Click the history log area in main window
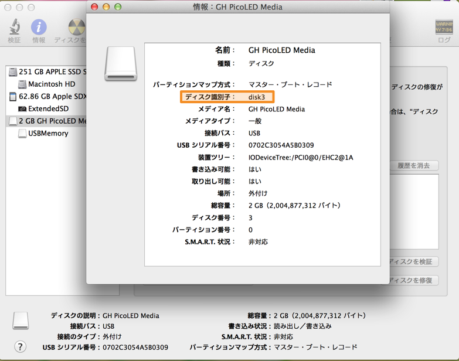The width and height of the screenshot is (459, 361). [414, 212]
